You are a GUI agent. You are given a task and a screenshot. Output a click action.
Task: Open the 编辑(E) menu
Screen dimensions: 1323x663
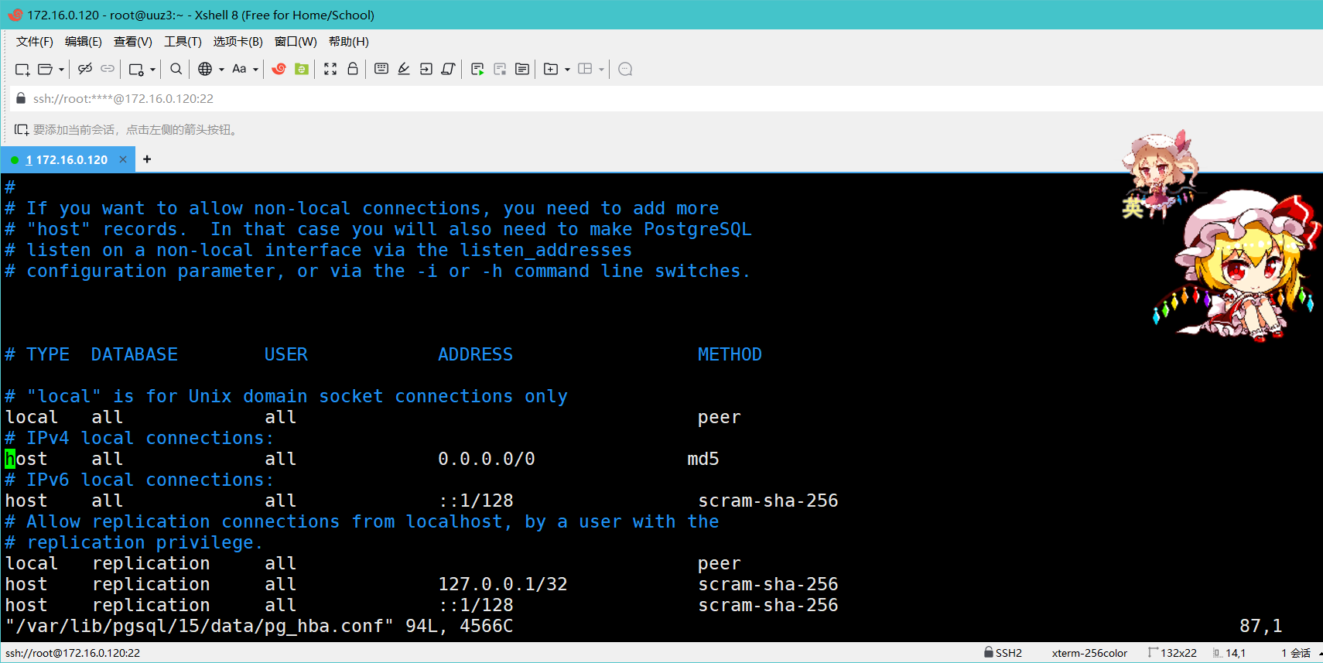[x=84, y=42]
